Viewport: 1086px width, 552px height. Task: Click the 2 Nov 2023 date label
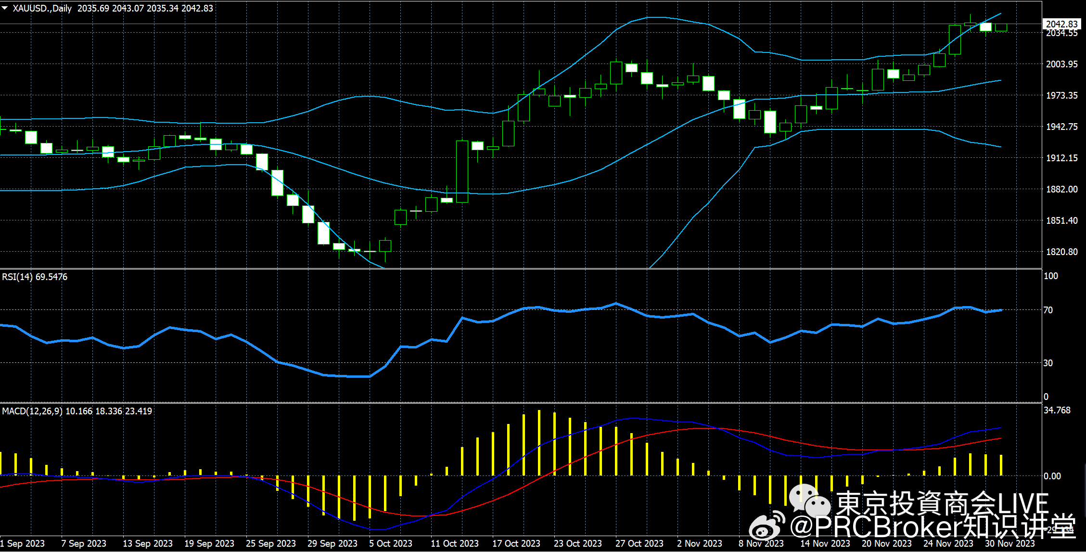pyautogui.click(x=700, y=543)
